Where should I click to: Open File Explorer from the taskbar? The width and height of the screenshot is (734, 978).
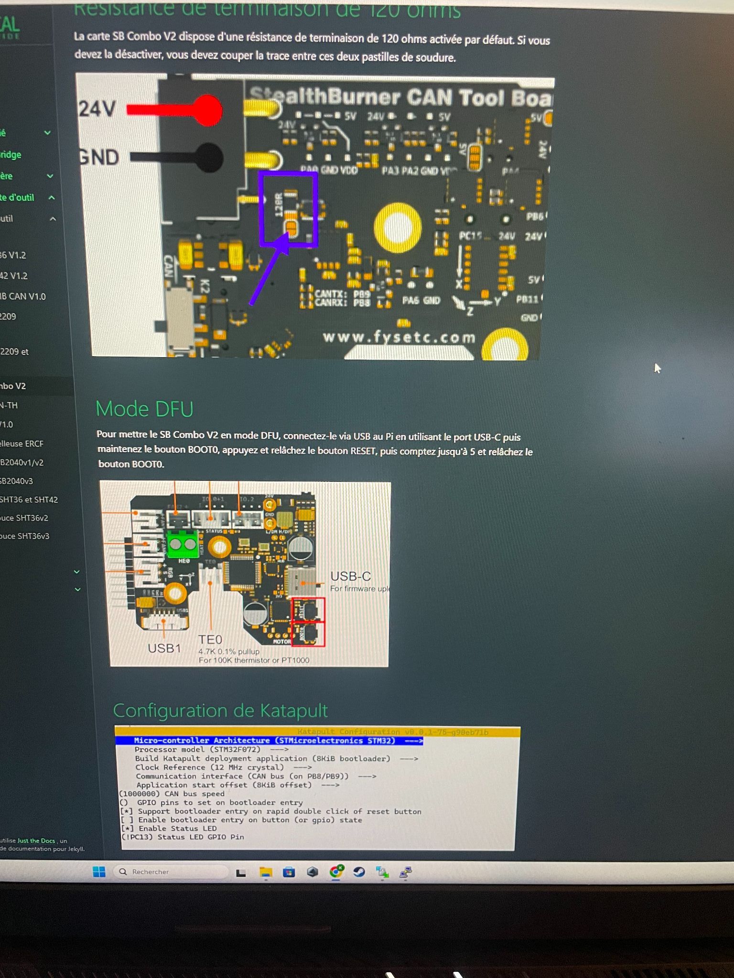tap(266, 872)
